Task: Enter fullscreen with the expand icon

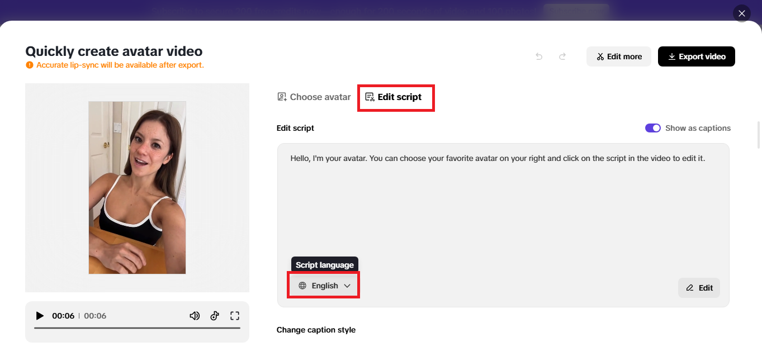Action: 235,315
